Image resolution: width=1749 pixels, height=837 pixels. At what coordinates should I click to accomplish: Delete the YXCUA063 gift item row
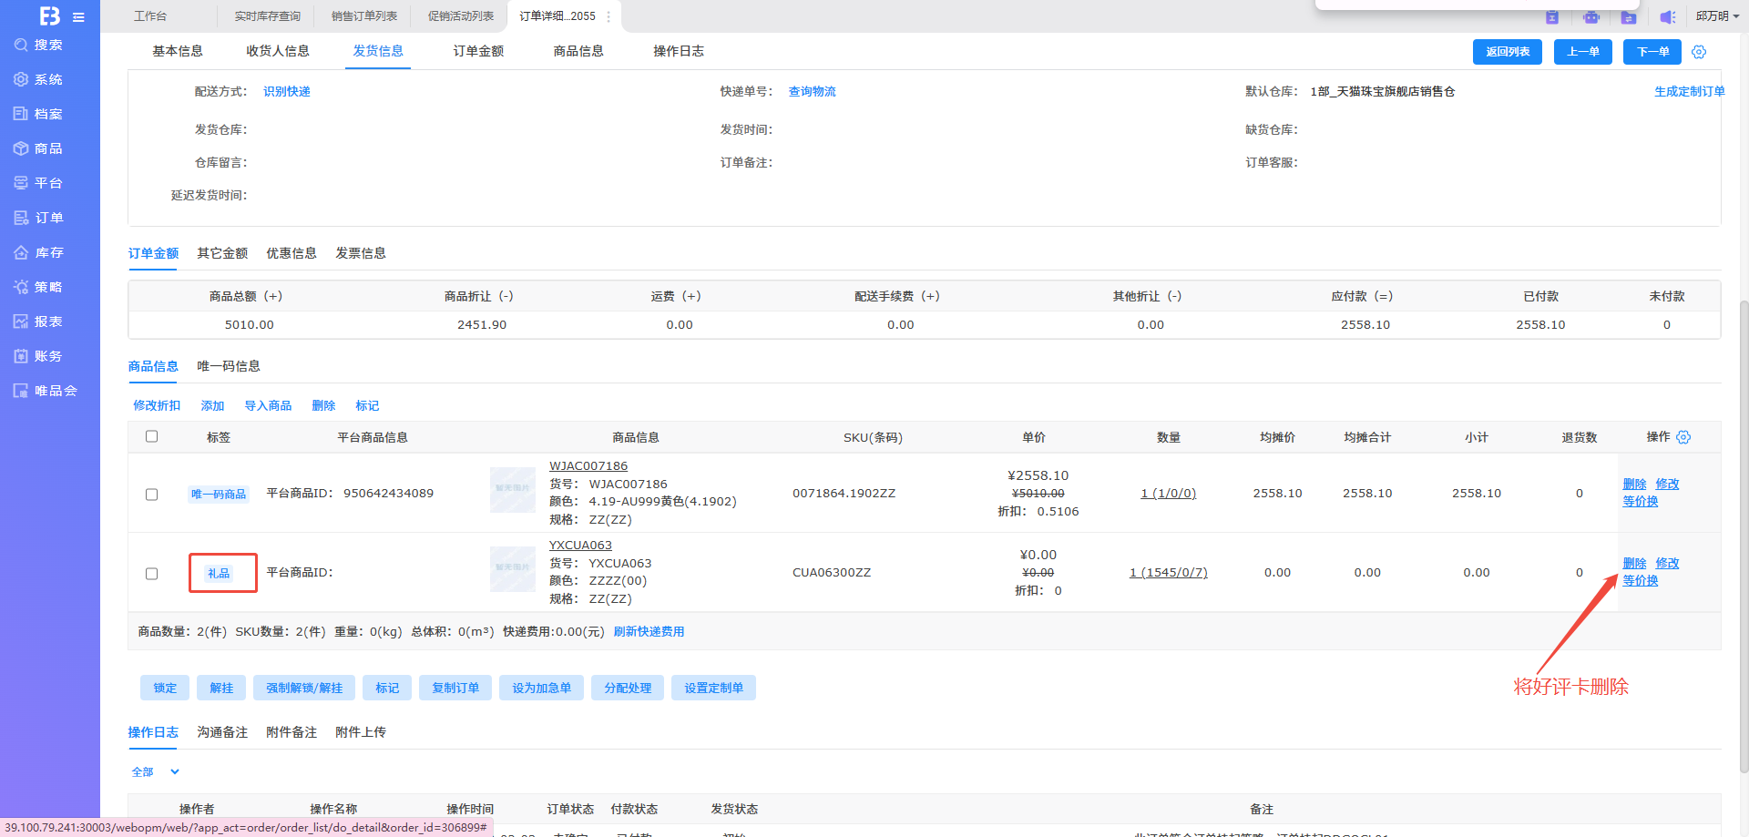[x=1634, y=563]
